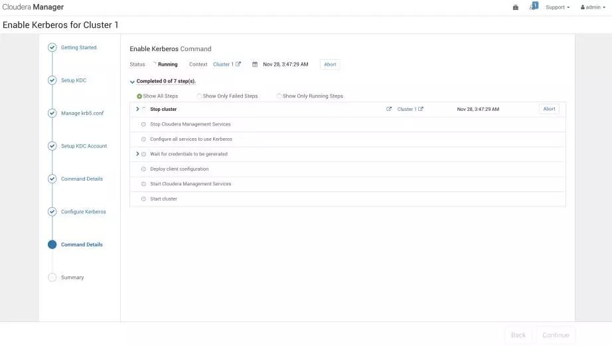Click Stop cluster timestamp Nov 28, 3:47:29 AM
This screenshot has height=346, width=612.
click(x=478, y=110)
